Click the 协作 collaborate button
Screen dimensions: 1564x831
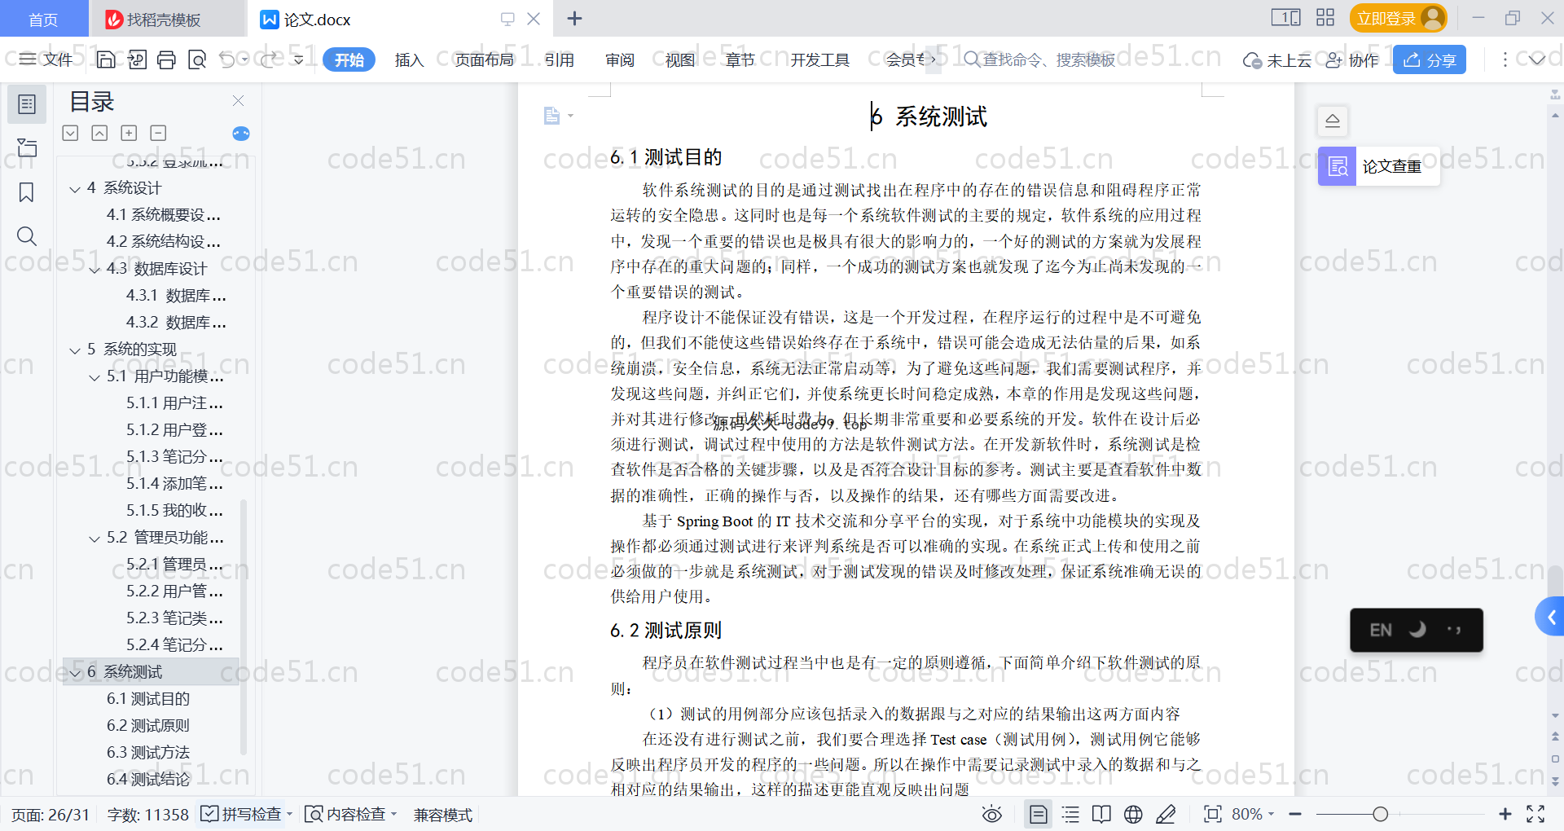(x=1352, y=59)
